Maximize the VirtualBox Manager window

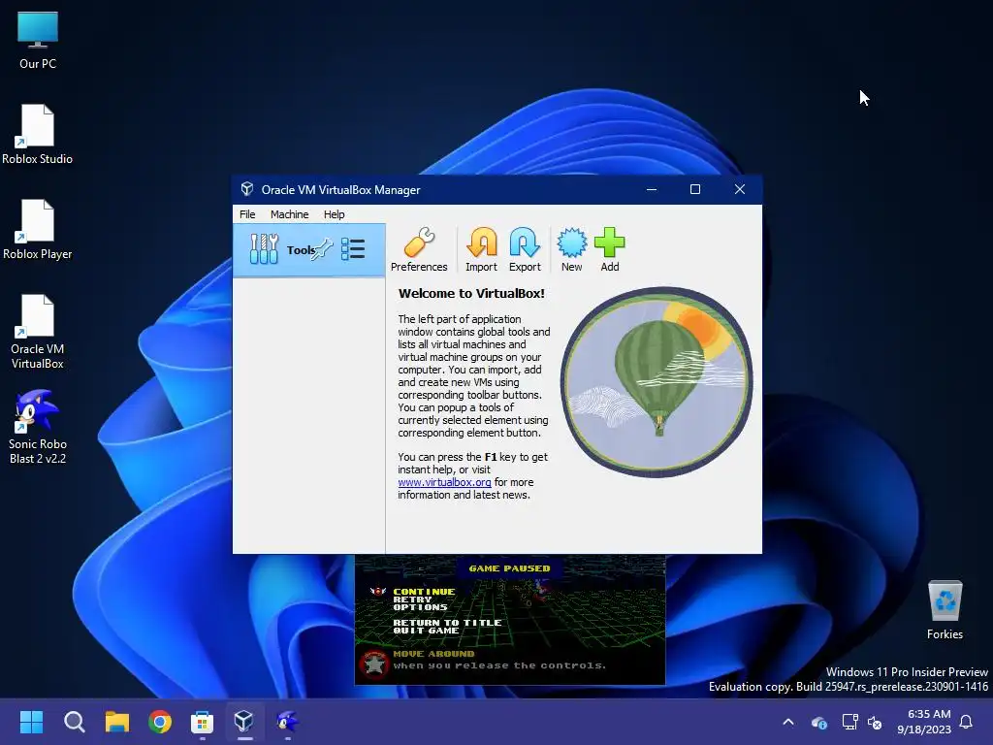694,189
